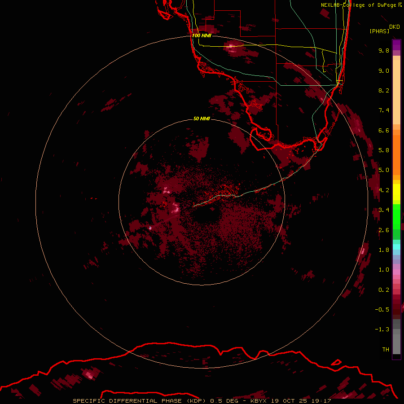Click the '[PHAS]' legend label

point(379,31)
